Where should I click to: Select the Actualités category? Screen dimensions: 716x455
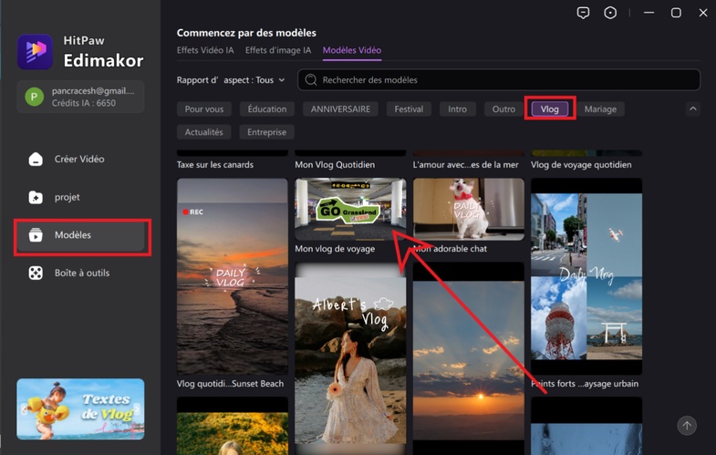coord(204,132)
